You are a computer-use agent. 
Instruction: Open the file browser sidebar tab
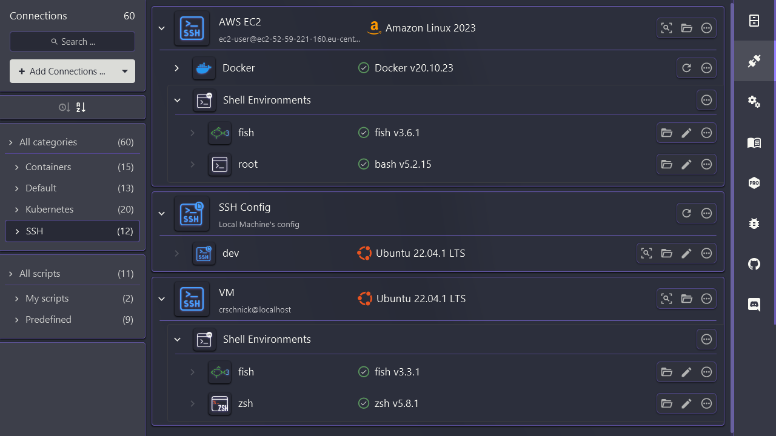(x=754, y=21)
